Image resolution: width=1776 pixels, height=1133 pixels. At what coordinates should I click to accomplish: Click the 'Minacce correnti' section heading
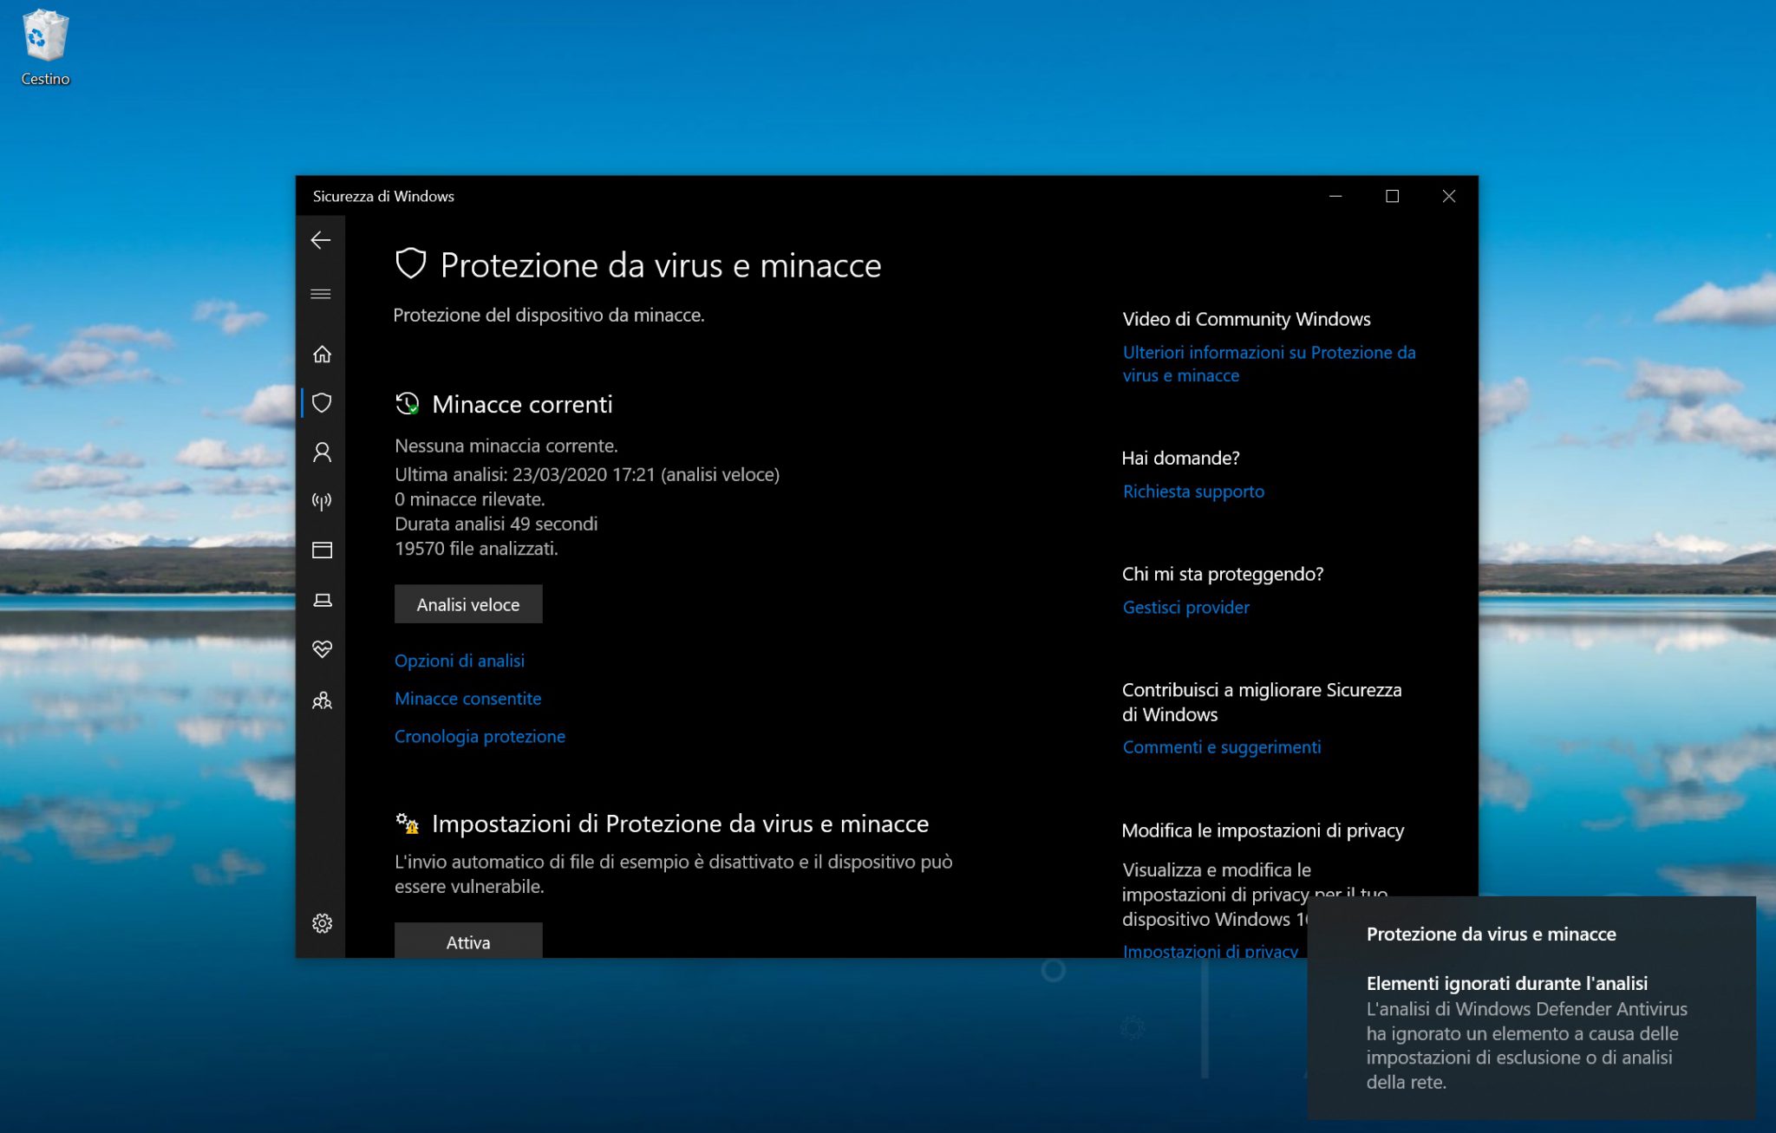(x=522, y=404)
